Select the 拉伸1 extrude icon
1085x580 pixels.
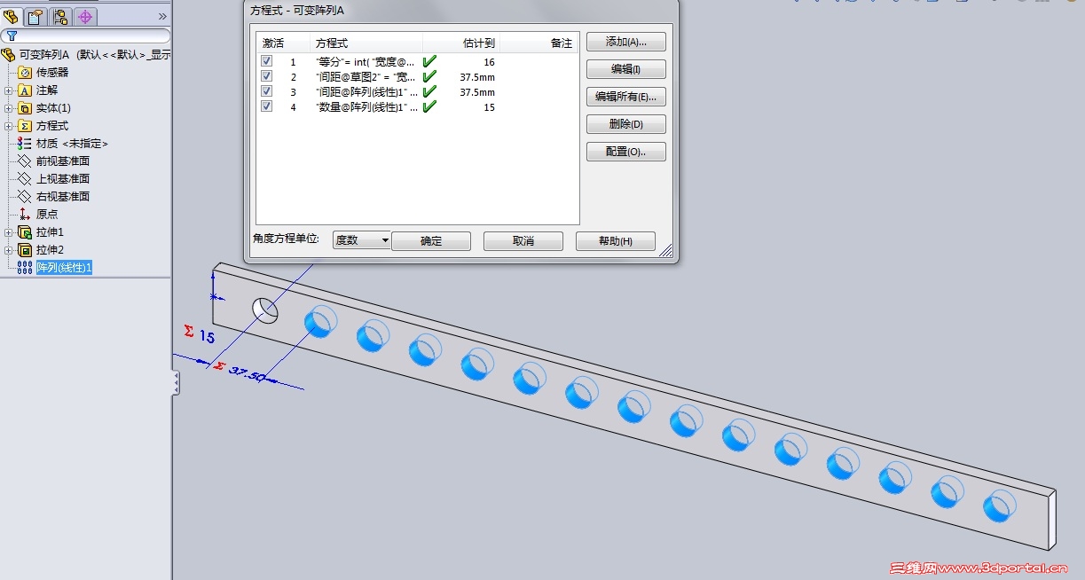point(25,232)
